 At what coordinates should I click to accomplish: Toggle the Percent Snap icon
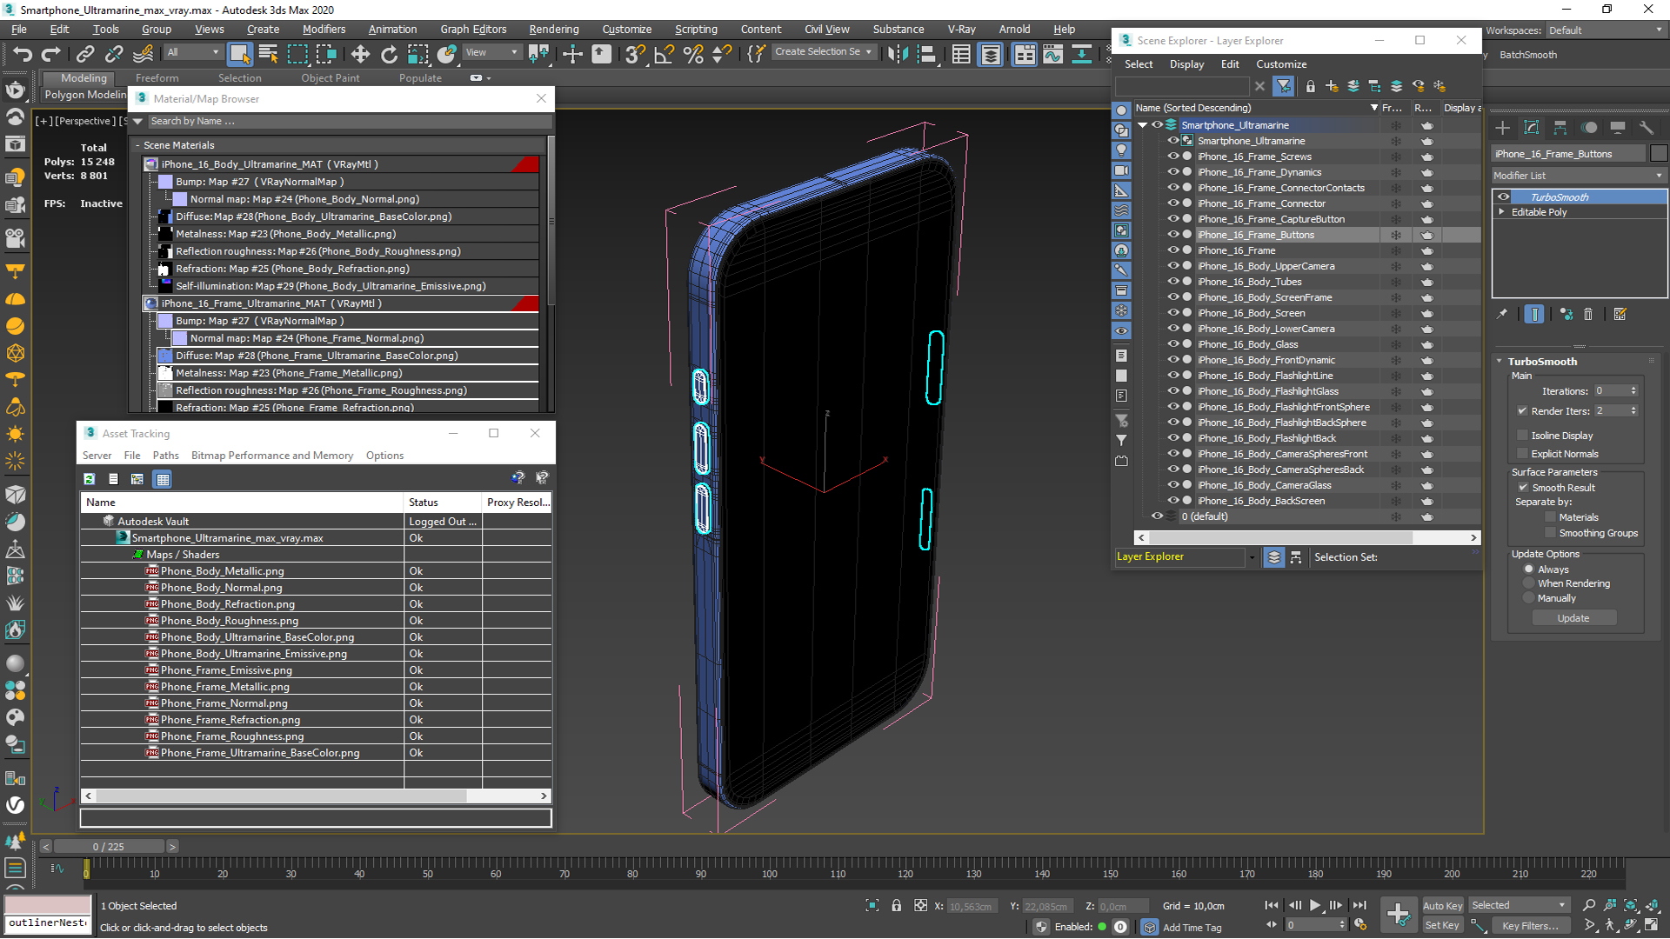click(693, 54)
